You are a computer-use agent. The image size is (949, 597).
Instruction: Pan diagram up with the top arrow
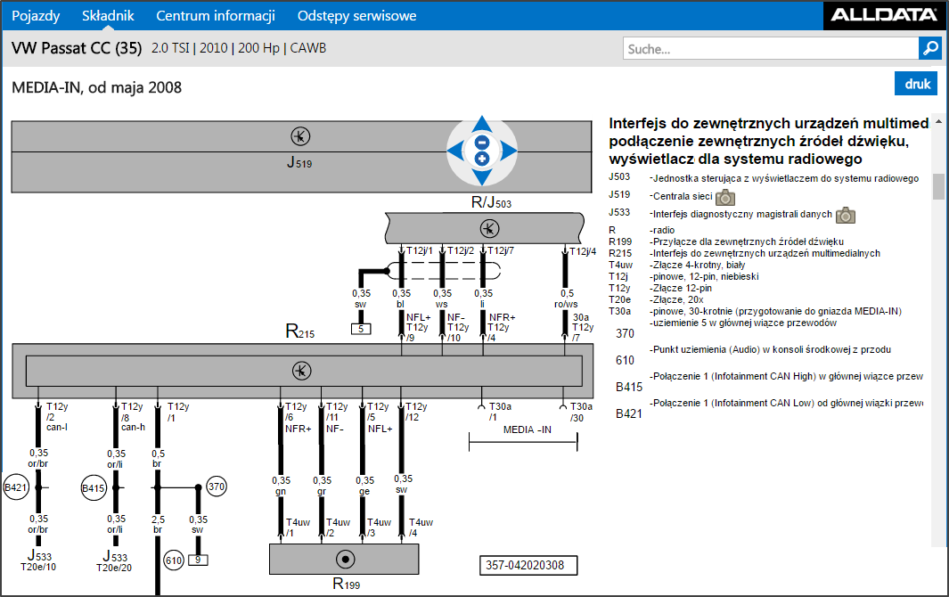pyautogui.click(x=482, y=124)
